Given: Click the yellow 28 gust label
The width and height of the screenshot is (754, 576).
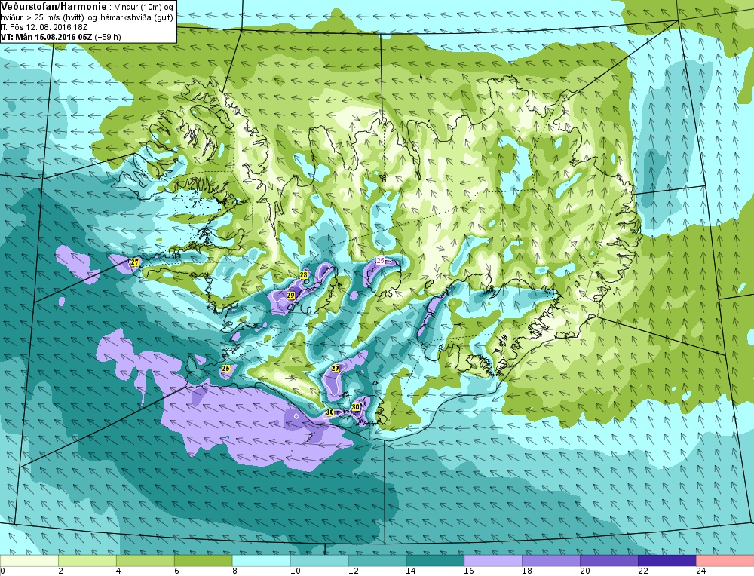Looking at the screenshot, I should [304, 275].
